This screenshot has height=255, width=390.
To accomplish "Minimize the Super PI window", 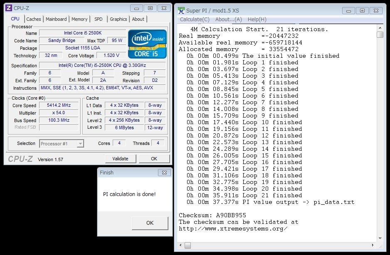I will click(x=349, y=11).
